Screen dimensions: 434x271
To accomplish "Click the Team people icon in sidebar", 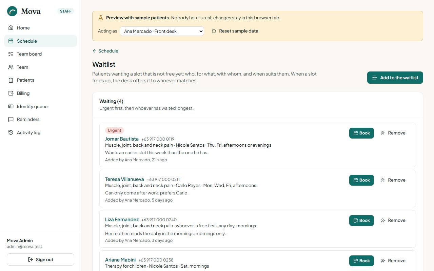I will (11, 67).
